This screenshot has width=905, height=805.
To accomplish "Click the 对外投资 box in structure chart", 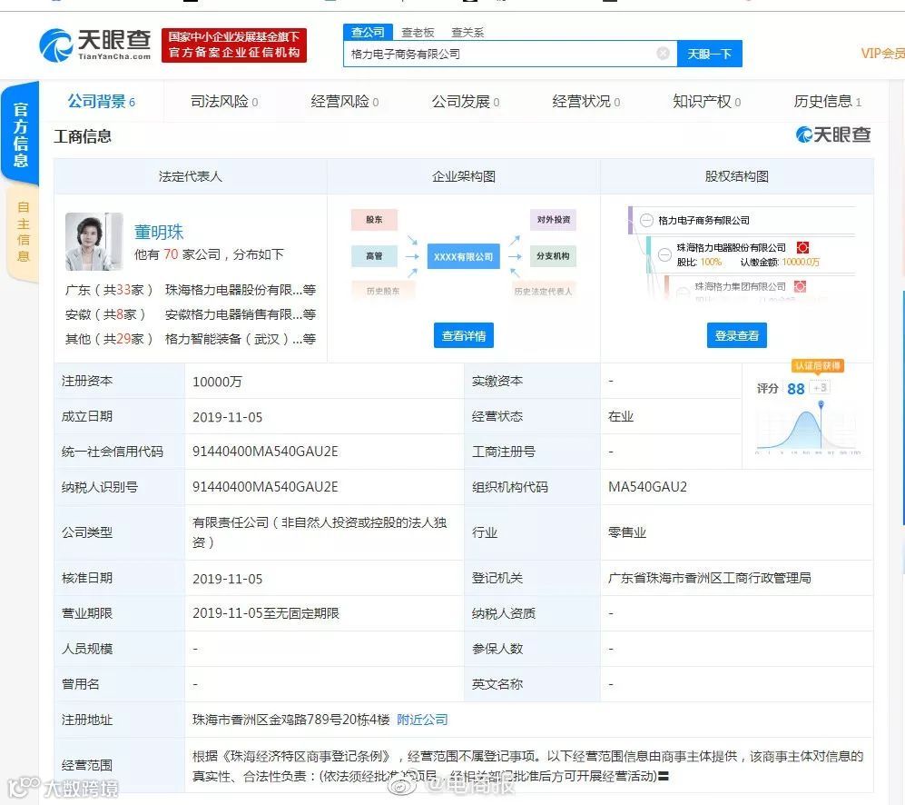I will tap(553, 220).
